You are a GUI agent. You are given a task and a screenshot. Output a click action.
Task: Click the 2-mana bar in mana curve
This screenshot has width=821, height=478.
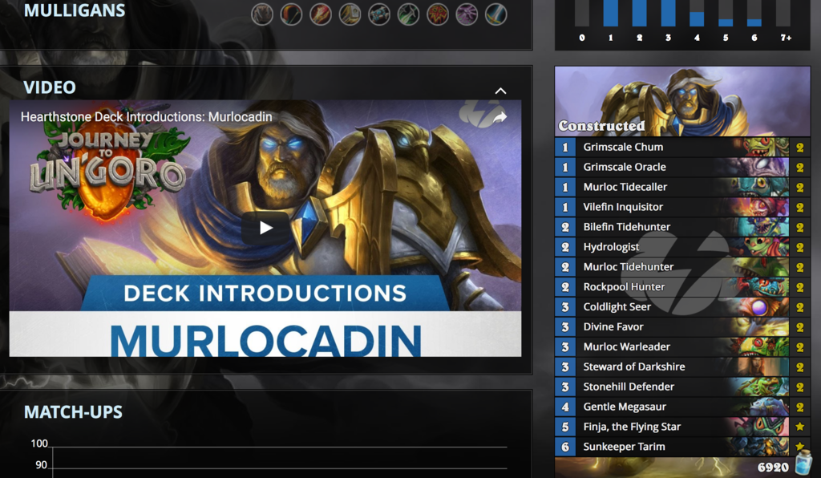click(639, 13)
